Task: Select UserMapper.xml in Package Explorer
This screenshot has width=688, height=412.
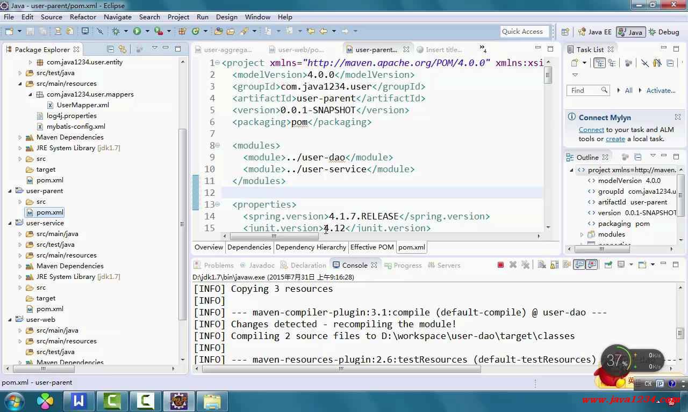Action: pos(83,105)
